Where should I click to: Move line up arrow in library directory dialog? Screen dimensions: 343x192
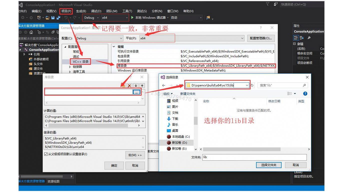pyautogui.click(x=142, y=85)
